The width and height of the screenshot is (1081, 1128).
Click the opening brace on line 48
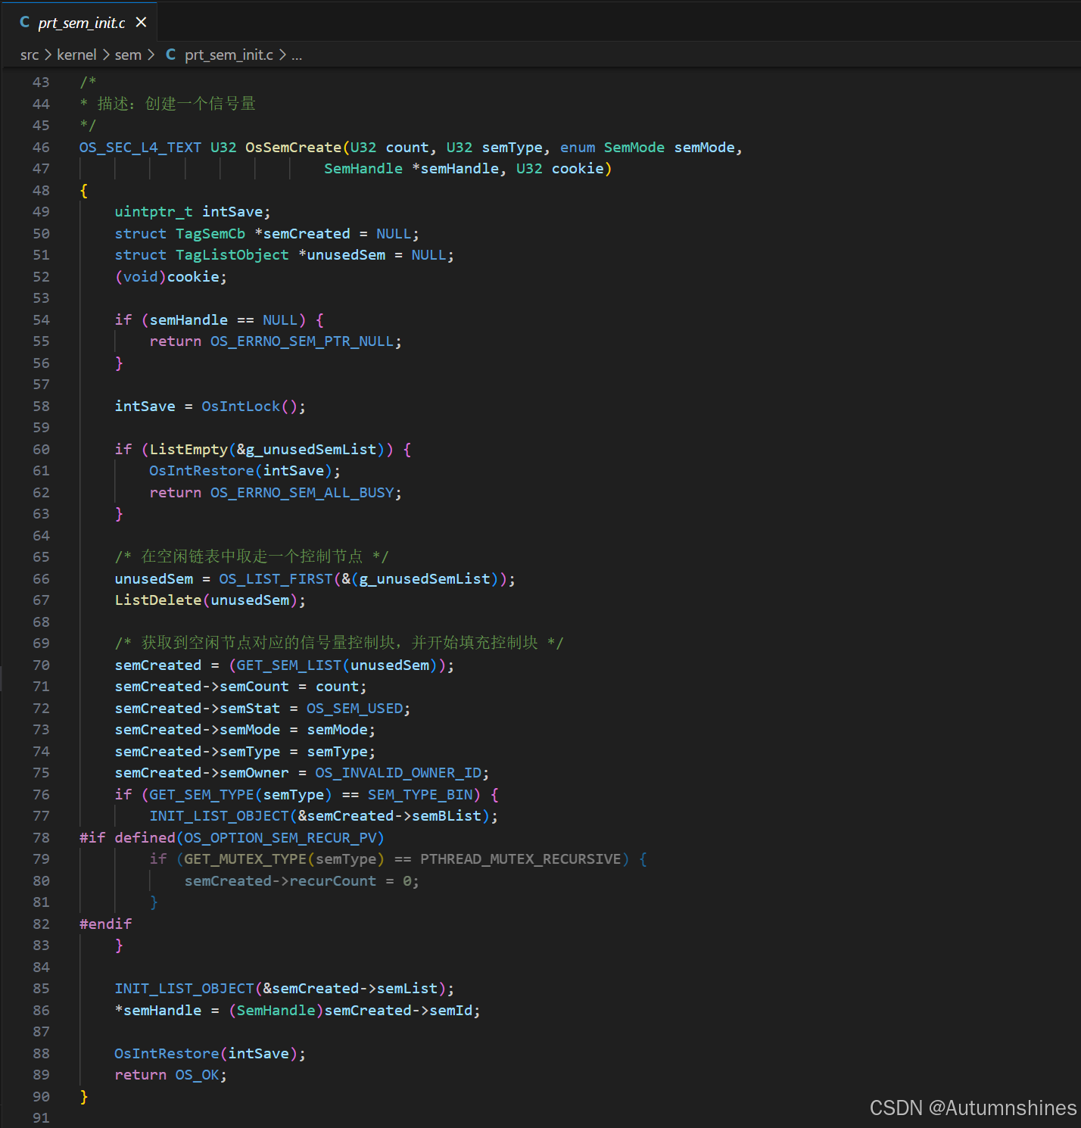tap(84, 191)
